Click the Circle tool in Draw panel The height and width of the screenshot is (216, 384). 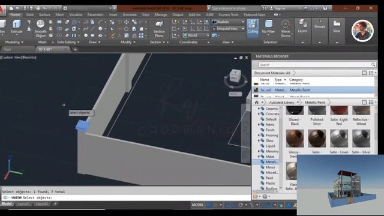tap(100, 29)
